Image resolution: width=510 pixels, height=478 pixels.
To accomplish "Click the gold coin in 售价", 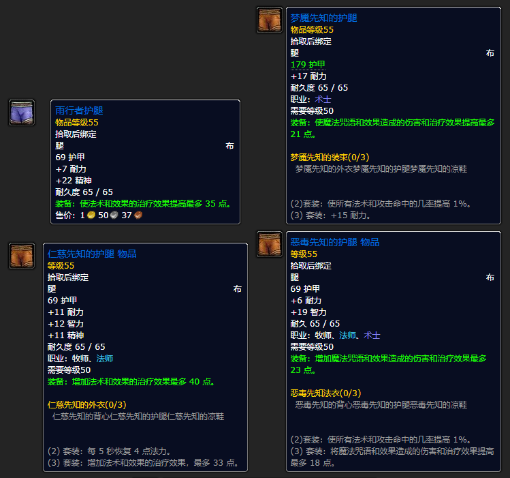I will [91, 215].
